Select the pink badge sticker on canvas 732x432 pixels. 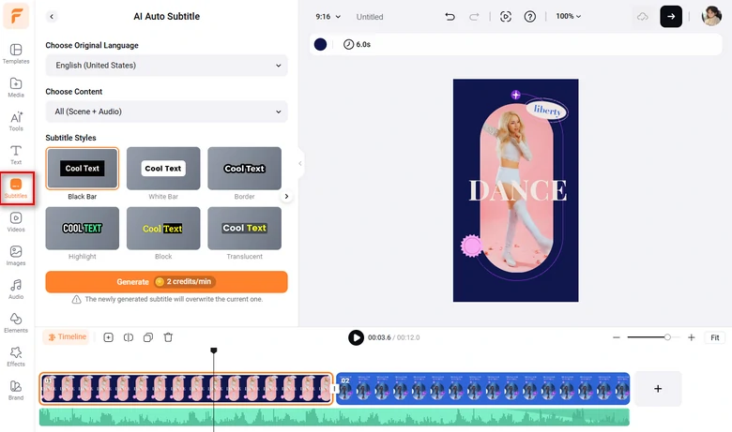tap(471, 246)
